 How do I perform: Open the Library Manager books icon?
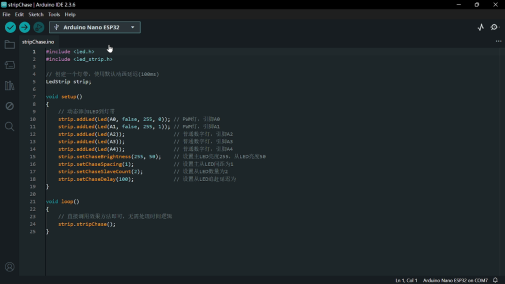click(x=9, y=85)
